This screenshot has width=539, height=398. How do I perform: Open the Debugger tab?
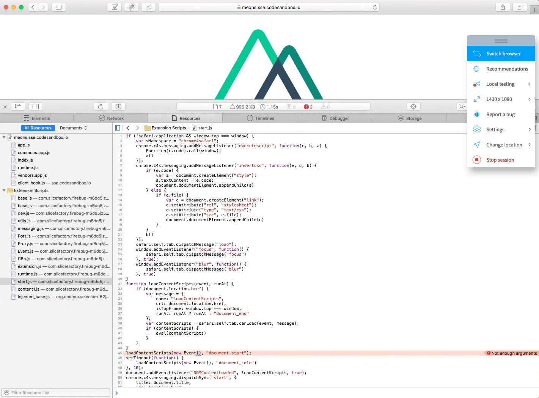click(x=335, y=118)
